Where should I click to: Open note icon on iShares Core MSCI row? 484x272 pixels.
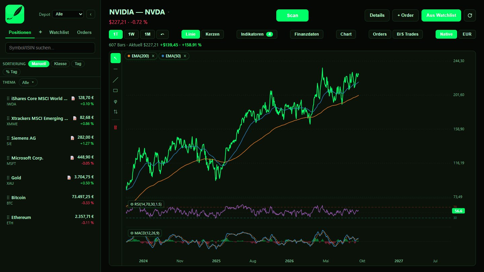(x=73, y=98)
